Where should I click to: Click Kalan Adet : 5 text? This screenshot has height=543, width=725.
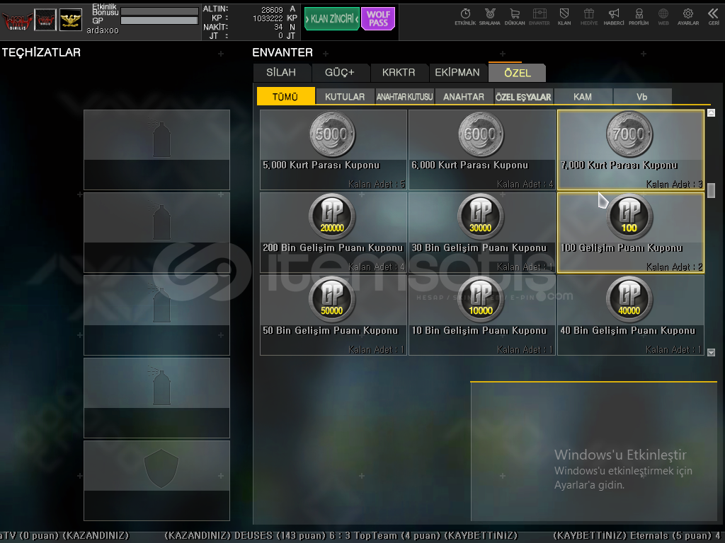(x=377, y=185)
